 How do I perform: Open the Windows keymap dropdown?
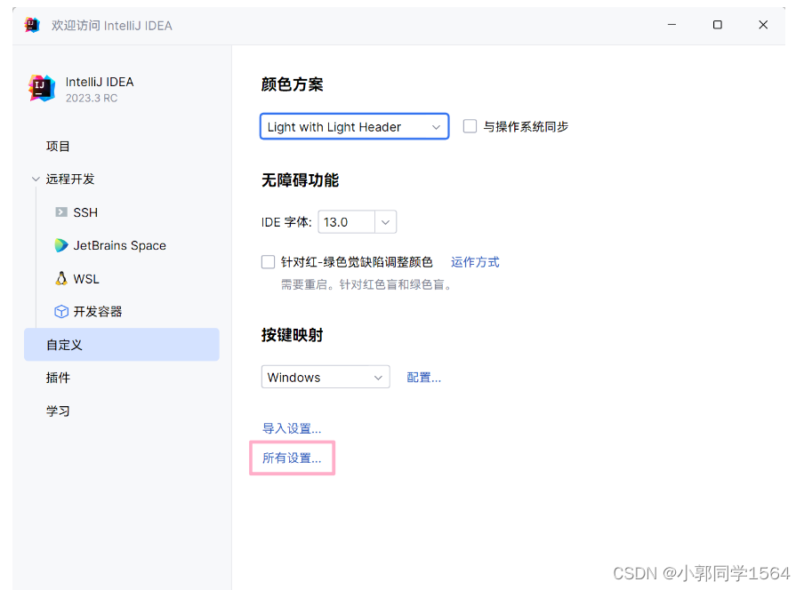(326, 377)
